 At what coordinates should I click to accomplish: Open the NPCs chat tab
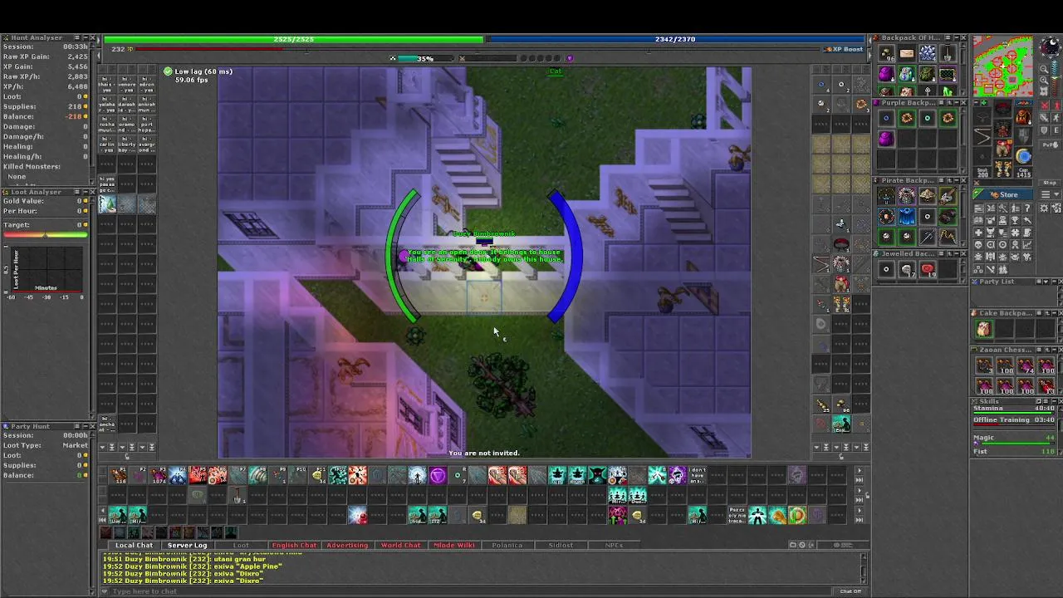[x=614, y=545]
